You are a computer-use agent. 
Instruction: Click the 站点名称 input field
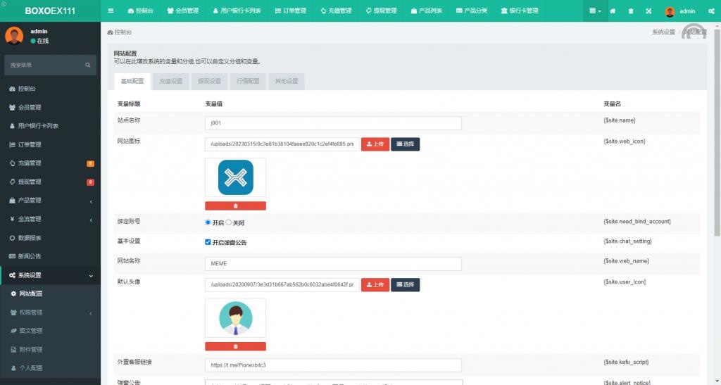coord(333,123)
